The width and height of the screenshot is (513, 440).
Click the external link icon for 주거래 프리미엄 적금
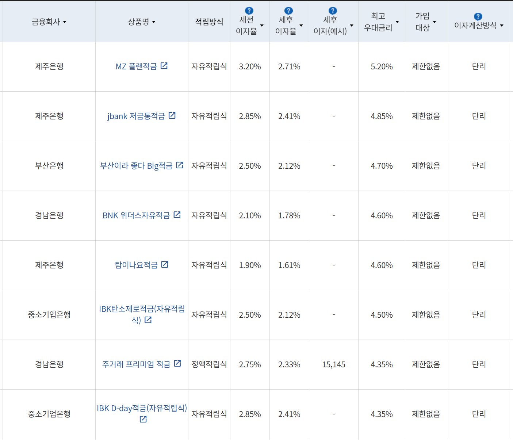click(x=178, y=364)
